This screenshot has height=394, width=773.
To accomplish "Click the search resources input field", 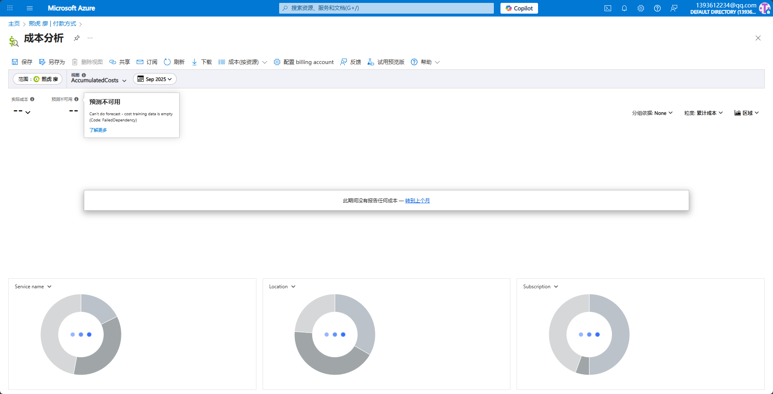I will [x=386, y=8].
